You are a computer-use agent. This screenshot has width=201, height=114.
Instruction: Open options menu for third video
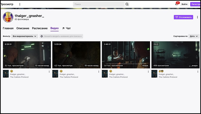pos(148,72)
